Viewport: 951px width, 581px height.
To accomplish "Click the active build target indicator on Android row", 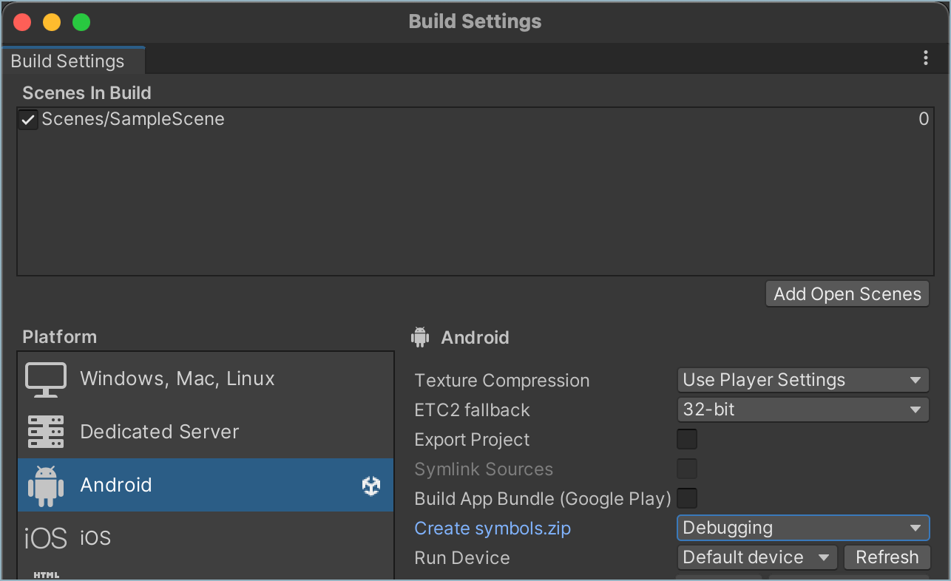I will pyautogui.click(x=371, y=485).
